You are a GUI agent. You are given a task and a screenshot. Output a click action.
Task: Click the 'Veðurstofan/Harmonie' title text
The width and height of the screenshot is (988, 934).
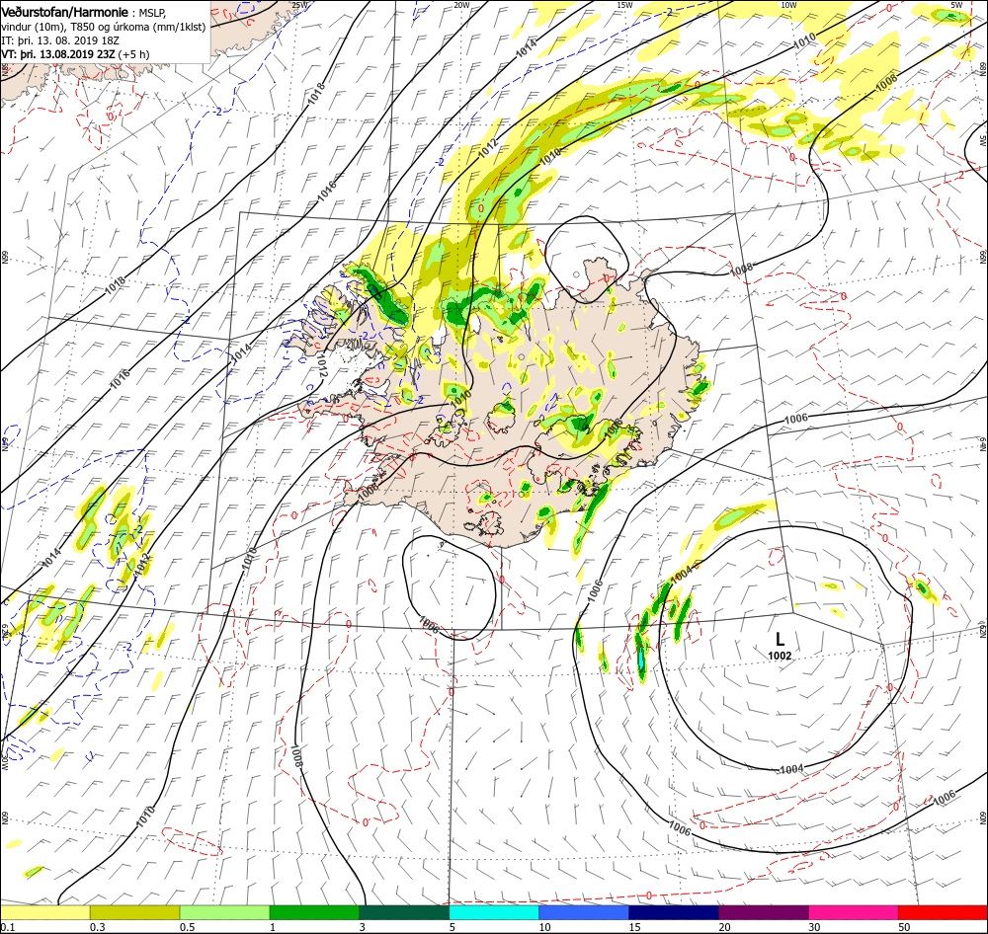click(65, 12)
